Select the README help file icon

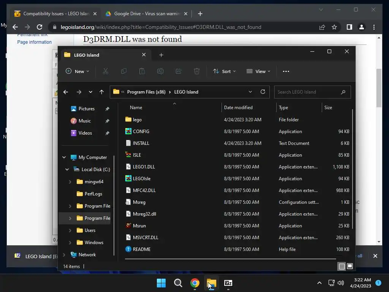pos(128,249)
